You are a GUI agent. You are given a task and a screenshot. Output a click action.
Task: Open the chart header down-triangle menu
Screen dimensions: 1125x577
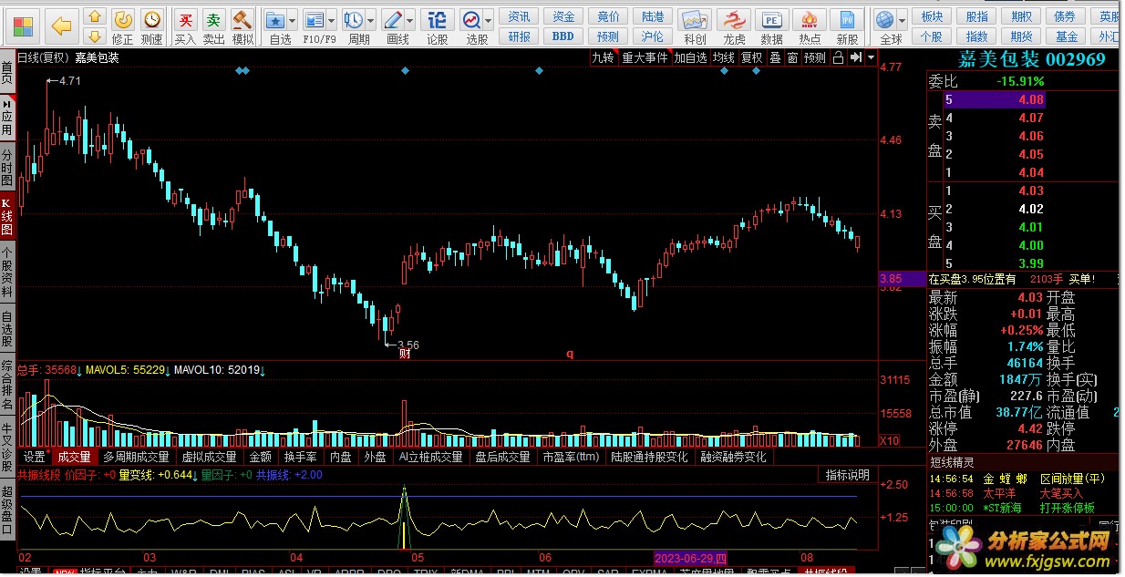coord(871,57)
